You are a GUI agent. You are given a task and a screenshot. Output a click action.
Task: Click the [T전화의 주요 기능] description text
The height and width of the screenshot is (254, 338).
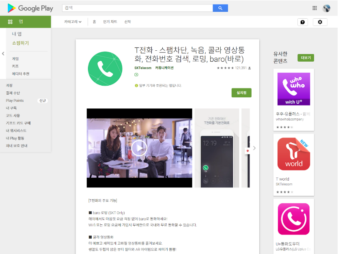103,200
